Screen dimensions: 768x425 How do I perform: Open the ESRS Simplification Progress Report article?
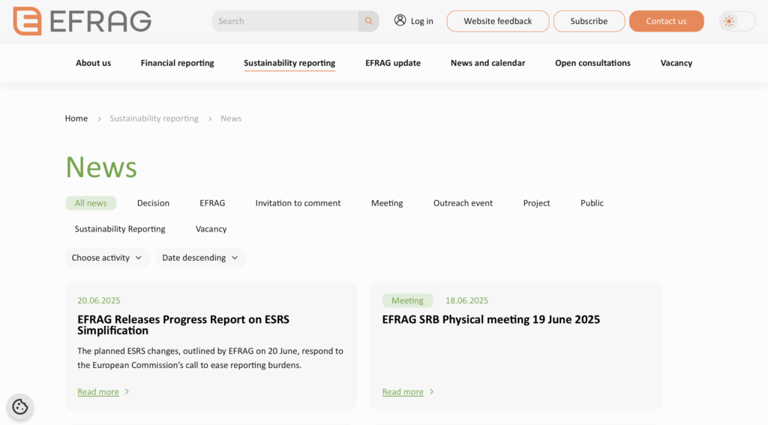click(x=183, y=325)
